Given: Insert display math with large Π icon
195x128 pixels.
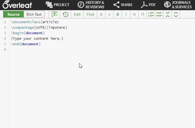Looking at the screenshot, I should 143,14.
